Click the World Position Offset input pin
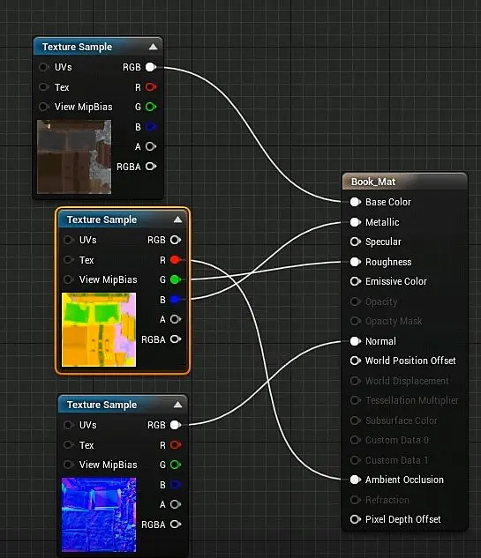The height and width of the screenshot is (558, 481). tap(355, 361)
